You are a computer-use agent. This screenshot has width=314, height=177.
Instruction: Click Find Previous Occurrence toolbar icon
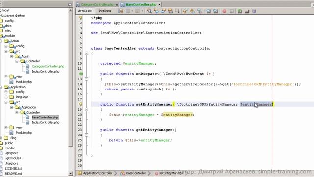pos(156,11)
